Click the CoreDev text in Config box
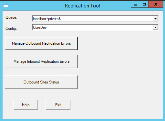Screen dimensions: 165x121 (x=40, y=27)
